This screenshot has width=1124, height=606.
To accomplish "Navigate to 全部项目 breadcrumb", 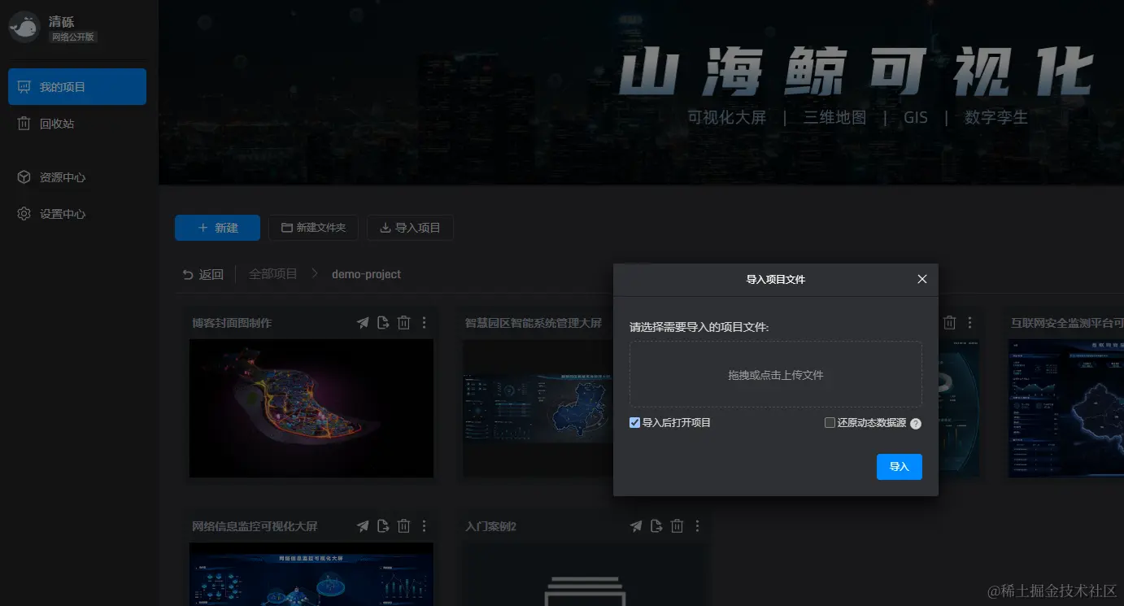I will (273, 274).
